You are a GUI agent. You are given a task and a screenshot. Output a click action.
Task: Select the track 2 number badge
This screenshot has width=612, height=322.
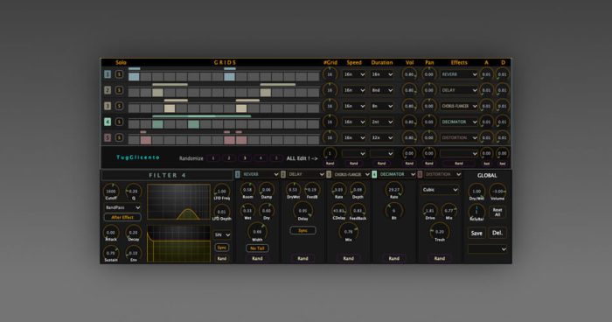(108, 90)
